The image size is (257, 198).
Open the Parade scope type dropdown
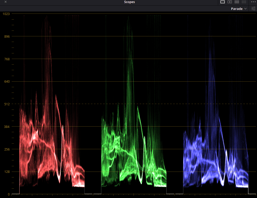239,9
